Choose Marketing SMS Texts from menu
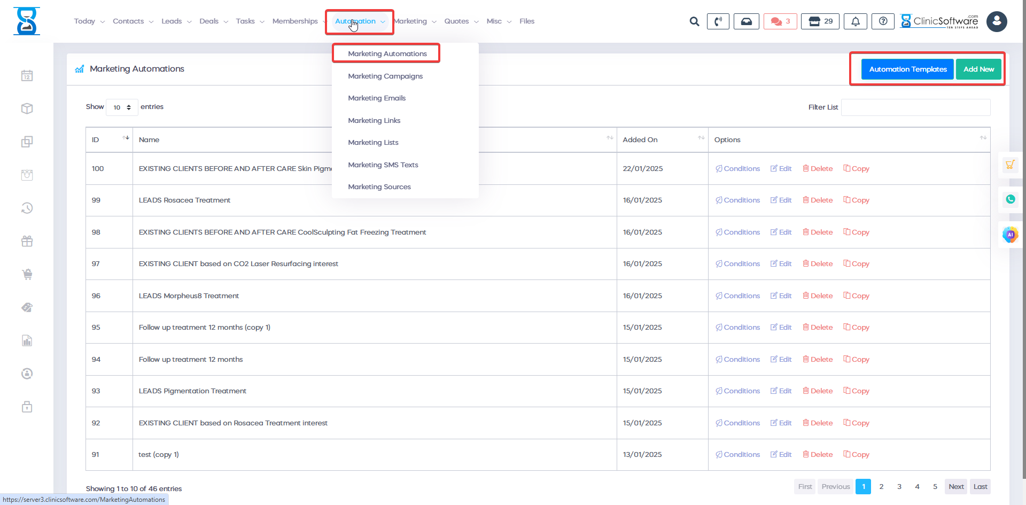Viewport: 1026px width, 505px height. pos(383,165)
